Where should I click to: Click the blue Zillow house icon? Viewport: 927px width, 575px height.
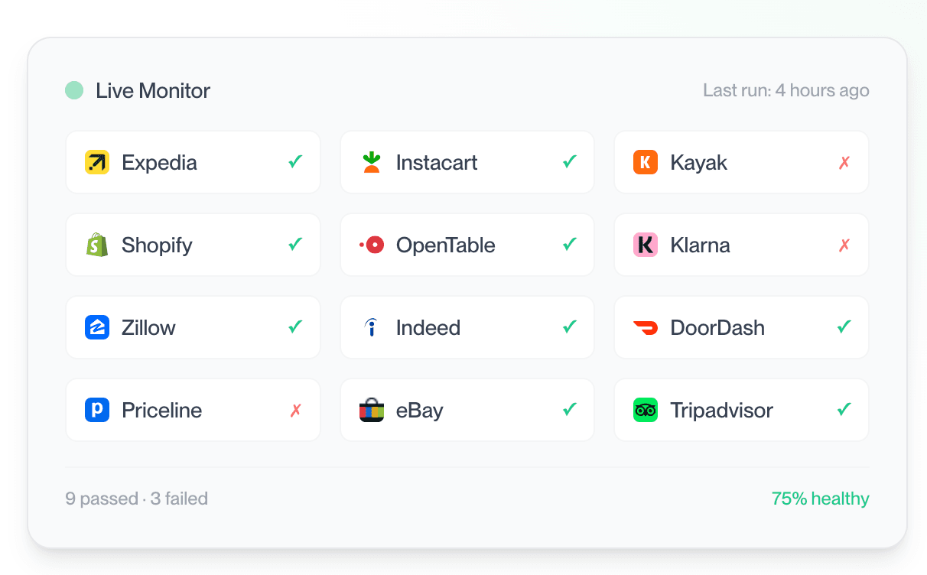[97, 327]
